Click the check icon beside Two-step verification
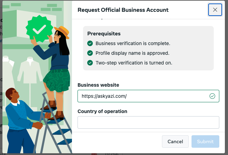The width and height of the screenshot is (228, 155). click(x=90, y=63)
